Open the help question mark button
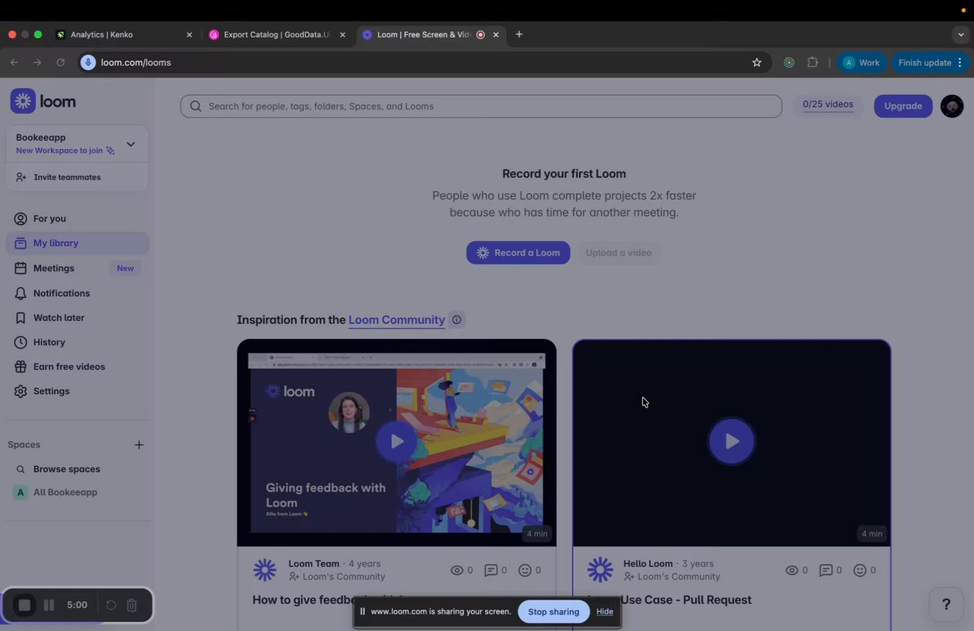 pos(946,604)
